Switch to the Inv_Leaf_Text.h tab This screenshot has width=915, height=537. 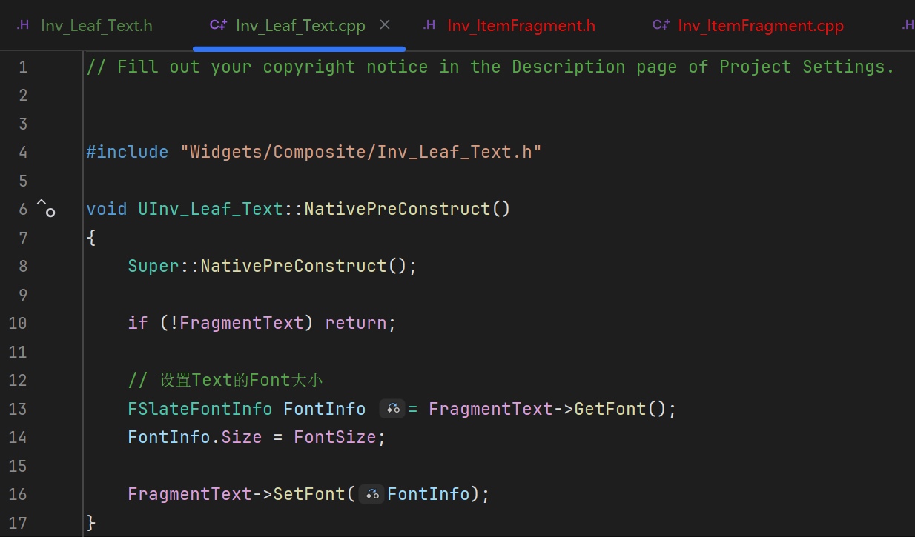point(85,26)
